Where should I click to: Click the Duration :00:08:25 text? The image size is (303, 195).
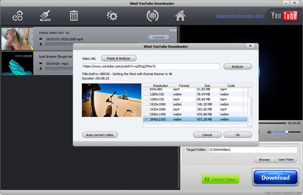(x=96, y=78)
